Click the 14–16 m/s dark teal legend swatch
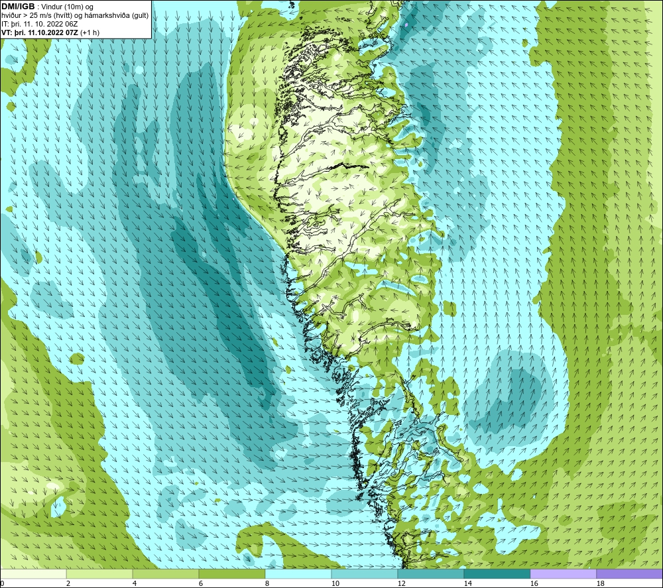The width and height of the screenshot is (663, 588). [497, 574]
